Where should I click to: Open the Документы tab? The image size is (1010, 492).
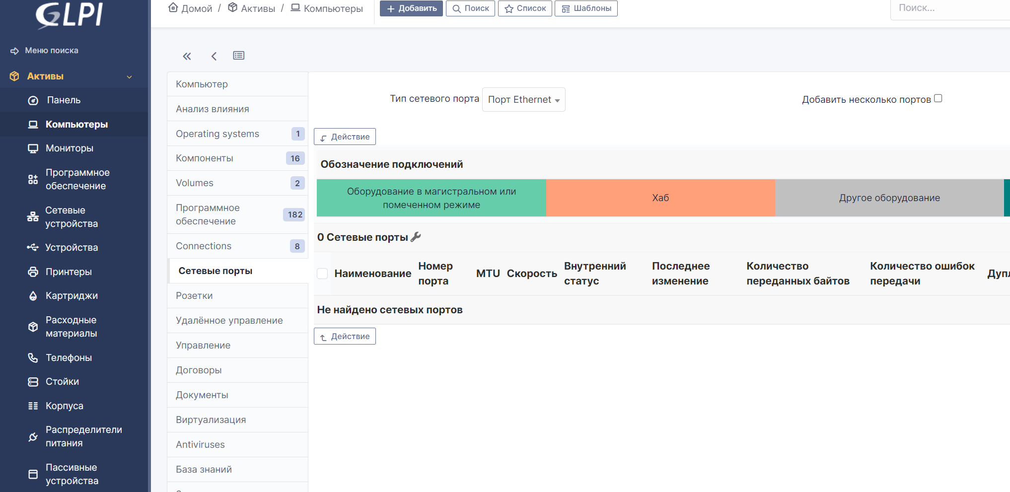237,395
